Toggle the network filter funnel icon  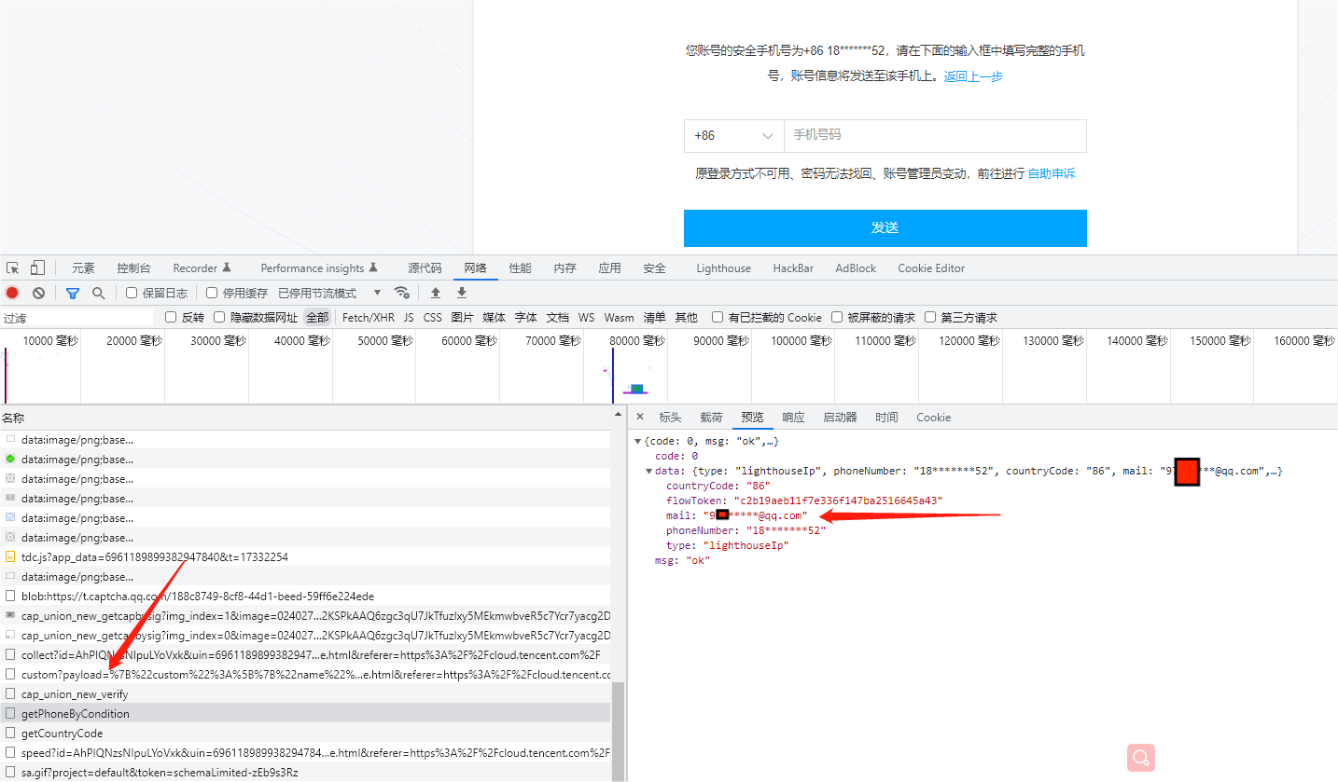pos(73,293)
